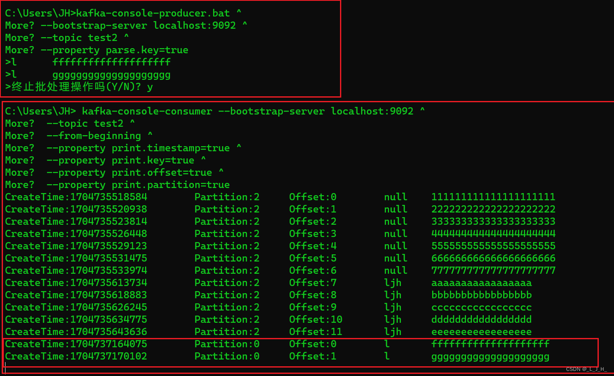
Task: Click message value '66666666666666666666'
Action: [493, 258]
